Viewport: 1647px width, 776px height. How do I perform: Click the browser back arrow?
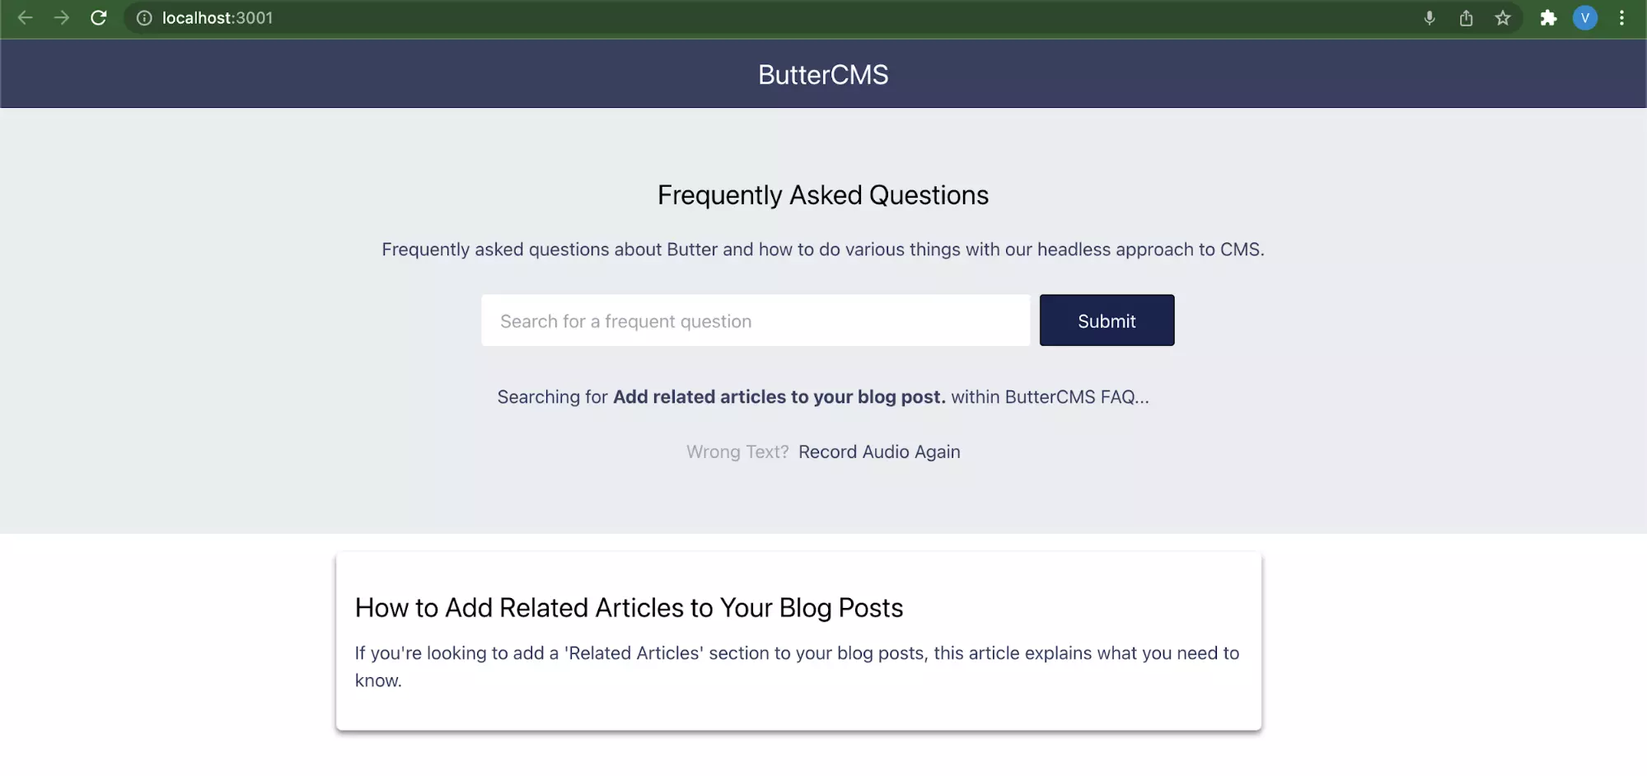pyautogui.click(x=26, y=17)
